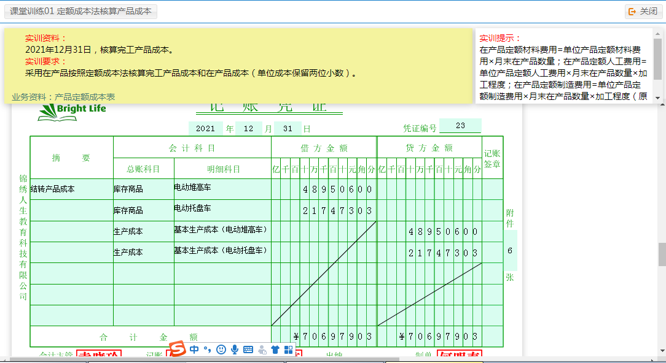This screenshot has height=363, width=666.
Task: Toggle punctuation mode on IME bar
Action: click(x=207, y=350)
